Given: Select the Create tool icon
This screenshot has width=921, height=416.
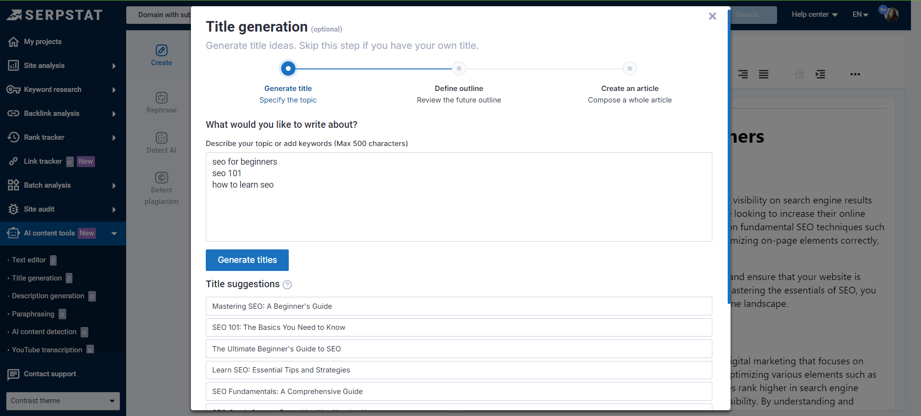Looking at the screenshot, I should [162, 50].
